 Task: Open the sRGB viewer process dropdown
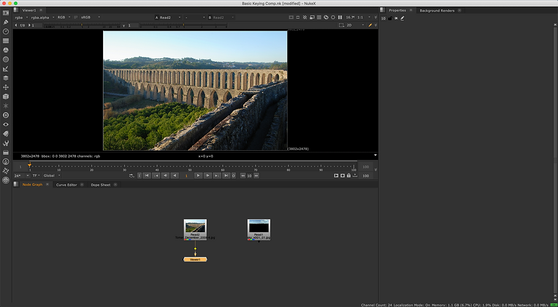[90, 17]
